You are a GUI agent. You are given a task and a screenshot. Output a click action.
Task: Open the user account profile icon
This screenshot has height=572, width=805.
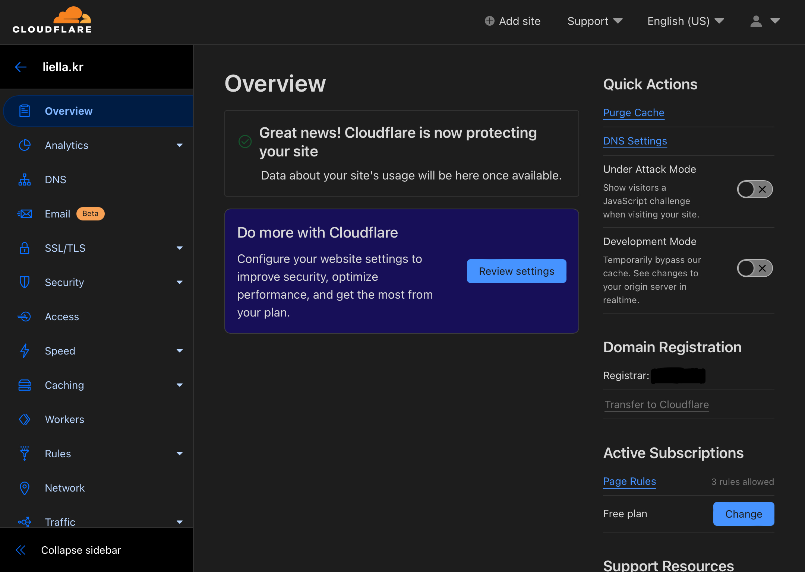pos(756,21)
